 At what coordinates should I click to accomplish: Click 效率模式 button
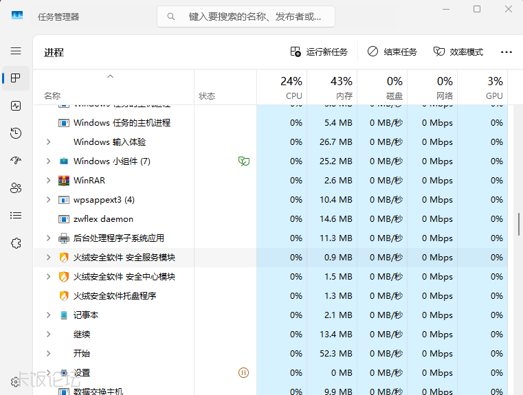[x=458, y=52]
